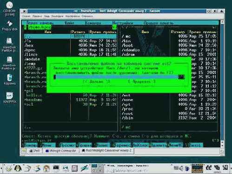Open Hard Disk Partition icon just above Корзина
Viewport: 232px width, 174px height.
(9, 63)
